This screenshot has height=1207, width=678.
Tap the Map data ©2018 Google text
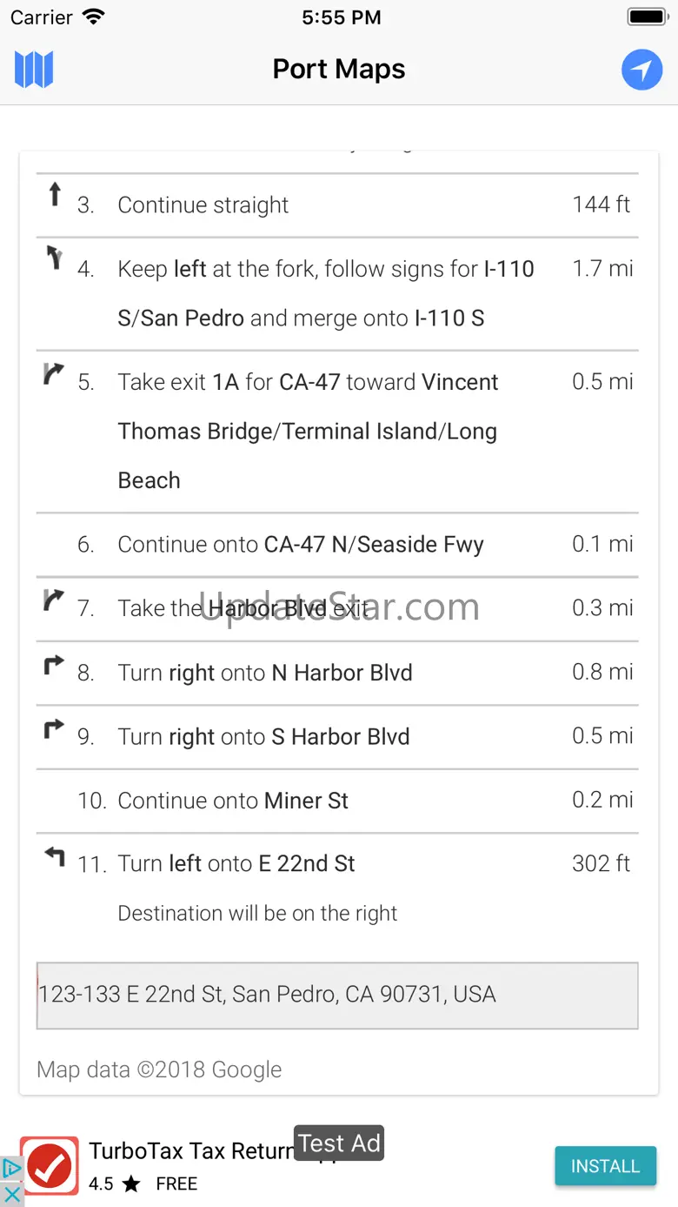(x=160, y=1070)
